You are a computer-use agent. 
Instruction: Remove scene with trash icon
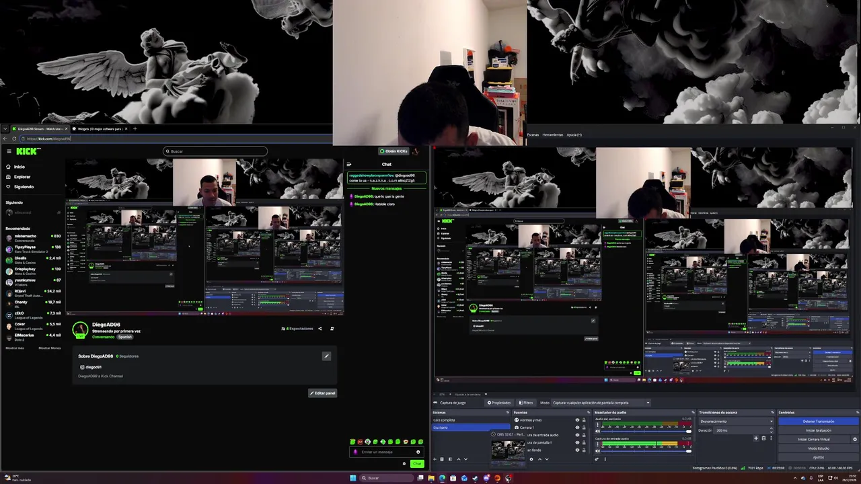(442, 459)
